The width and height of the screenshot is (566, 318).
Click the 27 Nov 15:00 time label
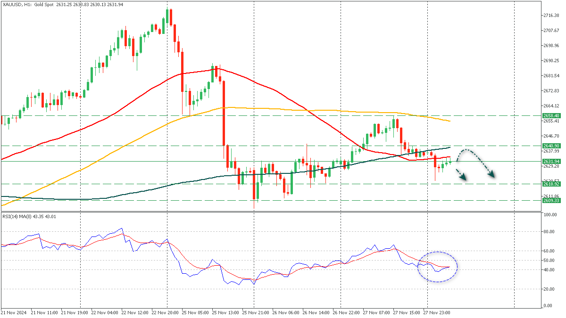point(407,312)
